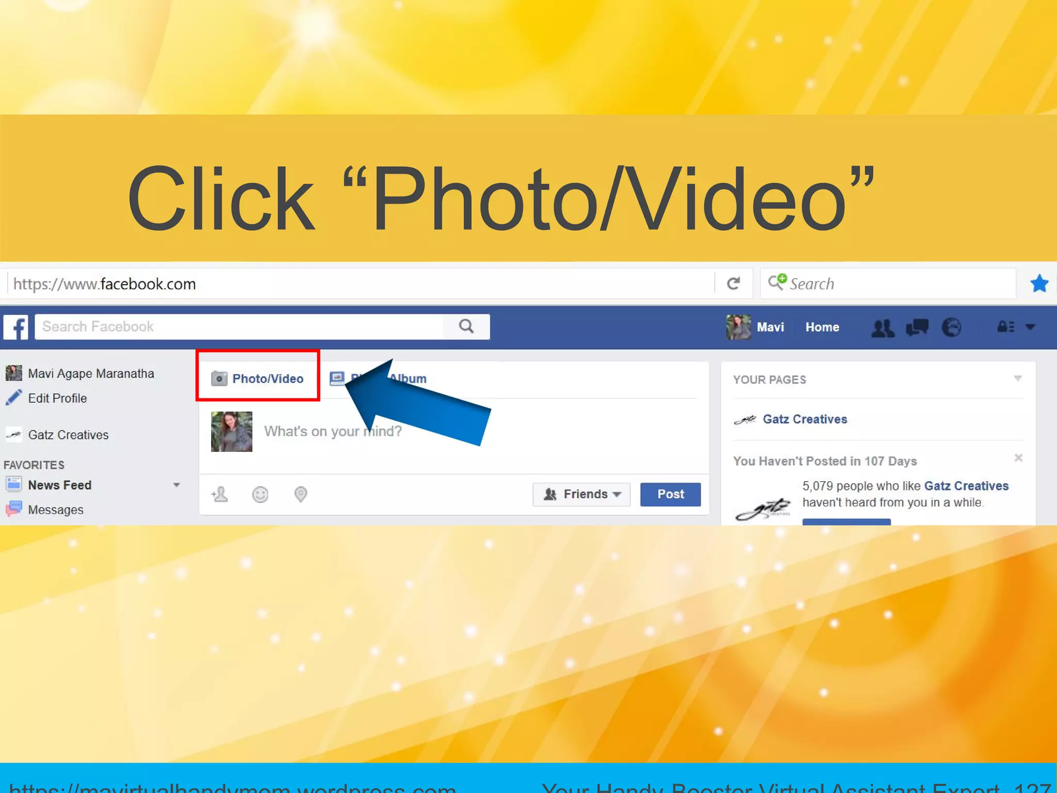Dismiss the 'You Haven't Posted' notice

[x=1018, y=458]
